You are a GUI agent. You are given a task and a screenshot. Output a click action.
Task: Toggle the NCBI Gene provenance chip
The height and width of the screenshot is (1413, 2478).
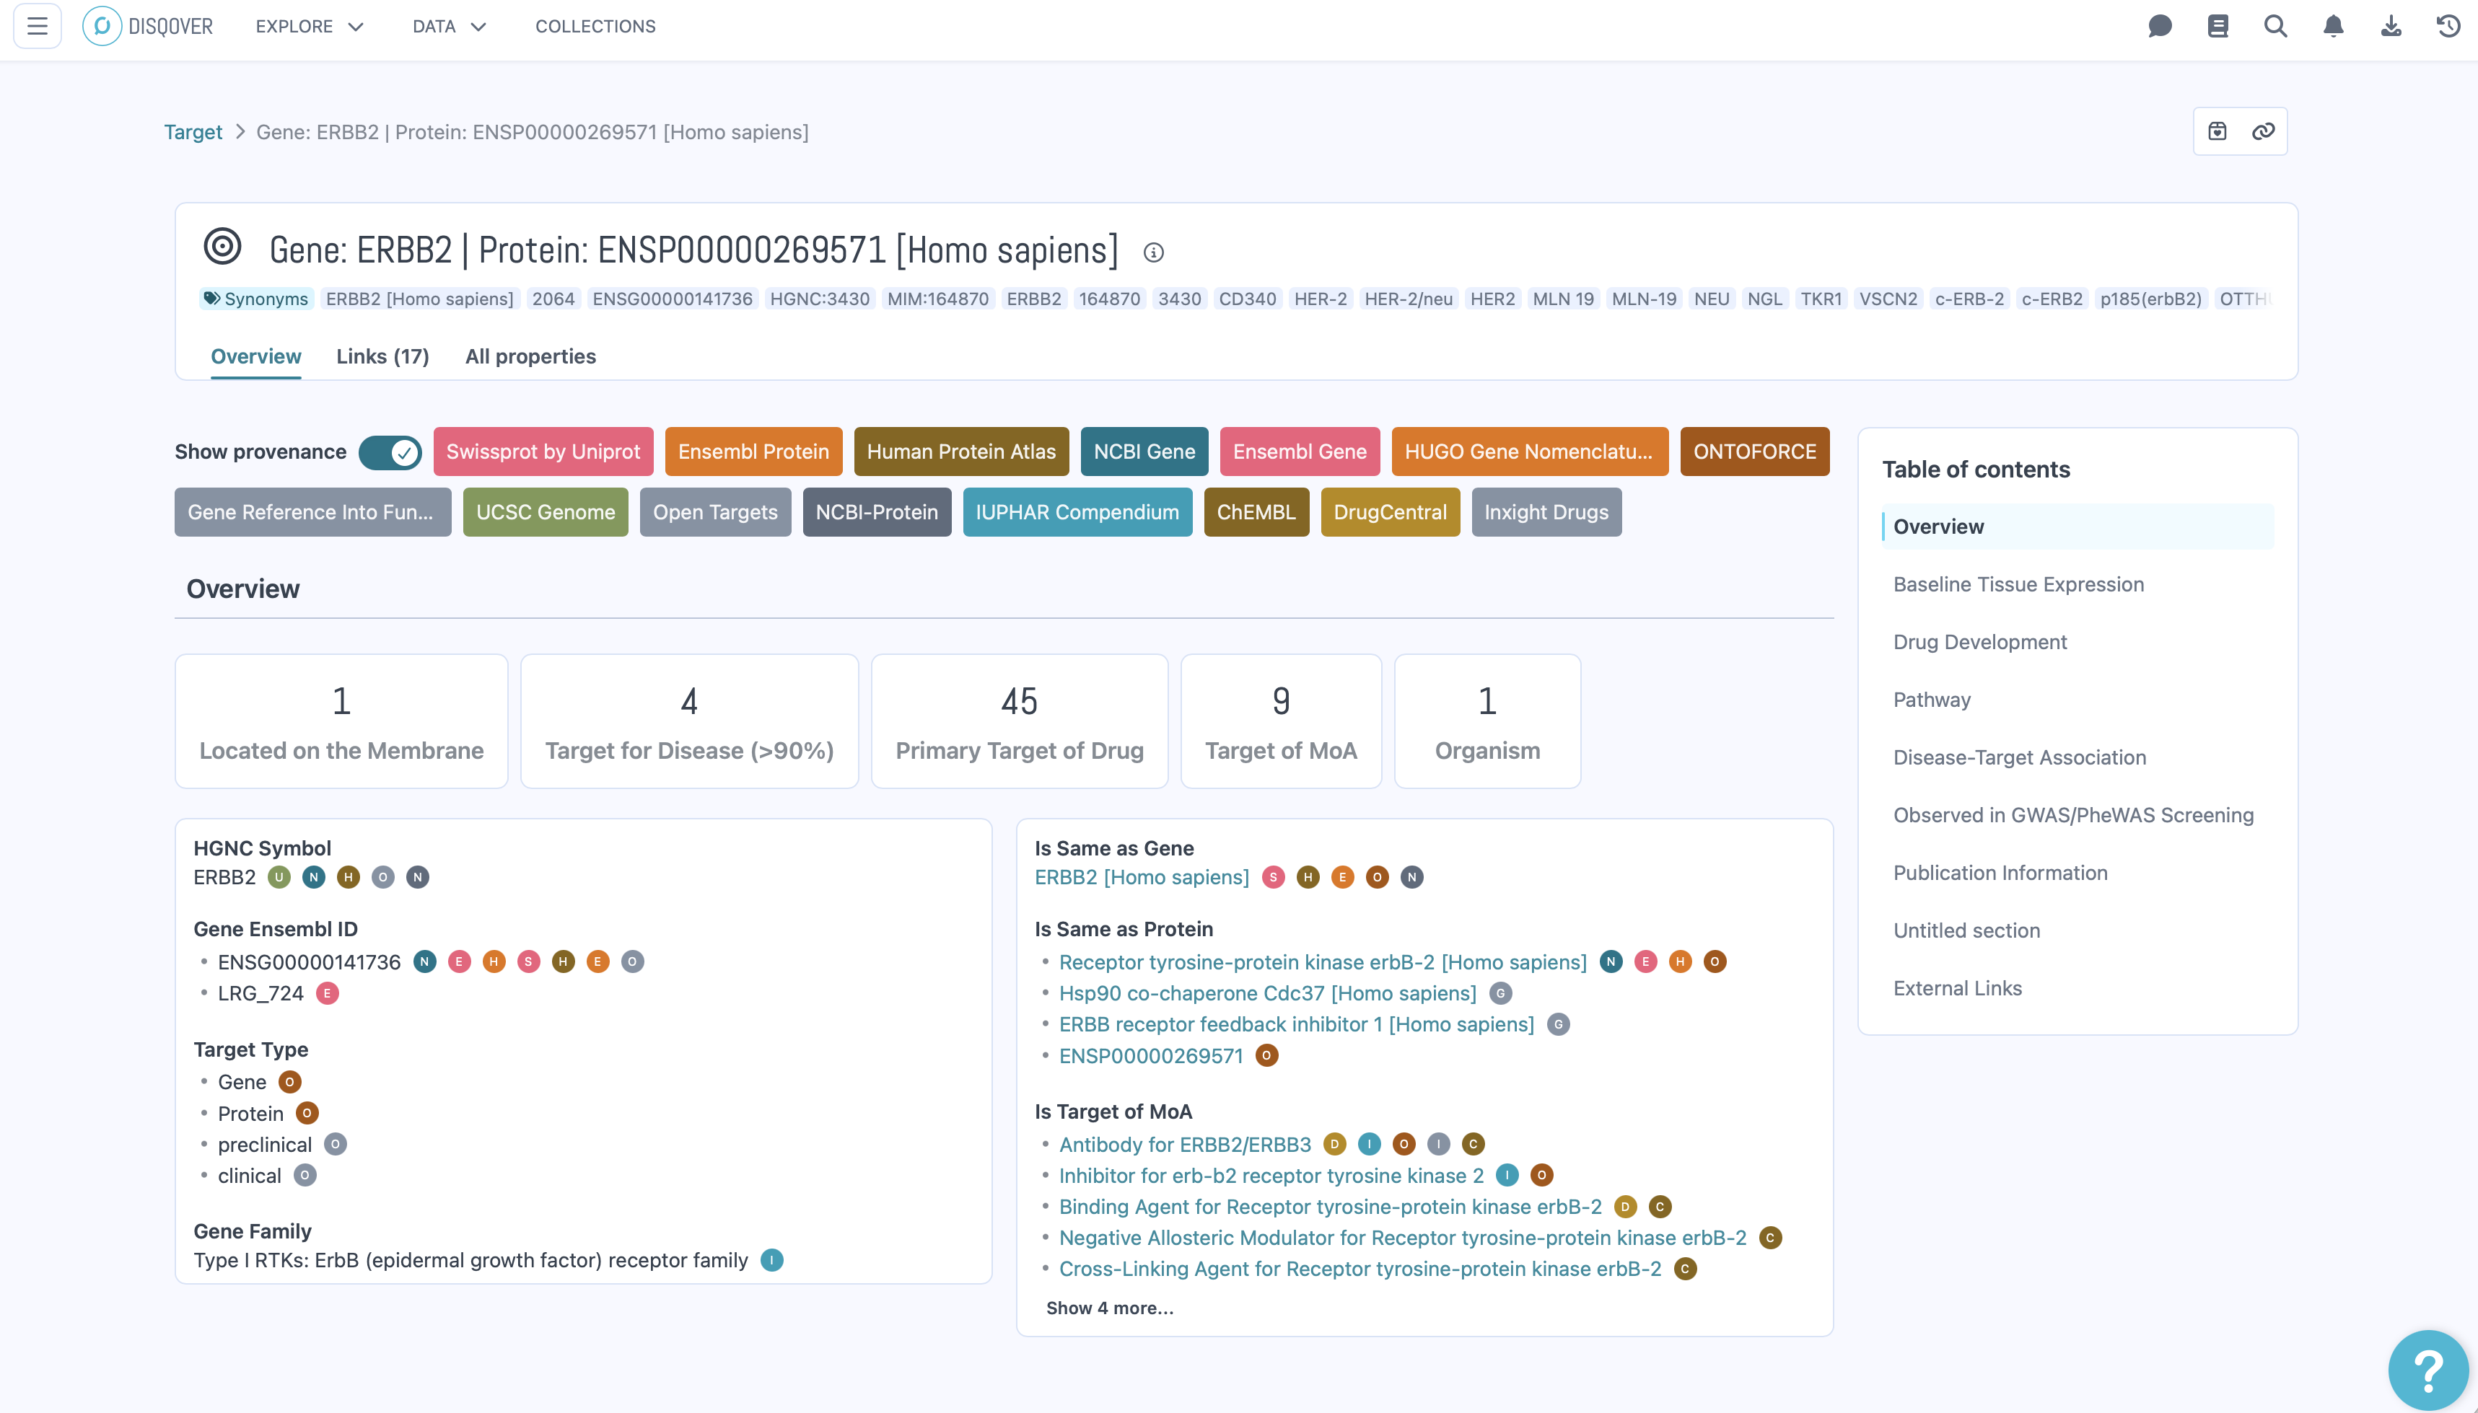click(x=1144, y=452)
